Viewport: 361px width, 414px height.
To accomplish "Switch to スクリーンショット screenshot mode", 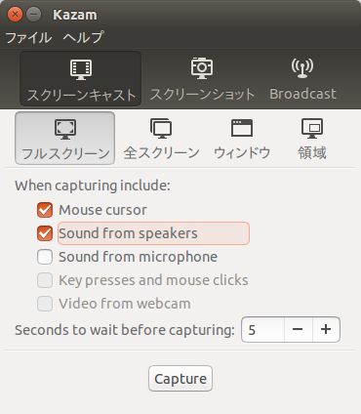I will pyautogui.click(x=202, y=78).
